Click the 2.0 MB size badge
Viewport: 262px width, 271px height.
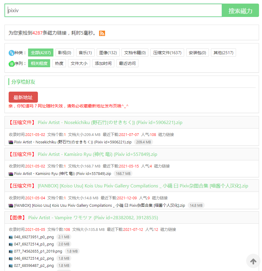click(x=64, y=244)
